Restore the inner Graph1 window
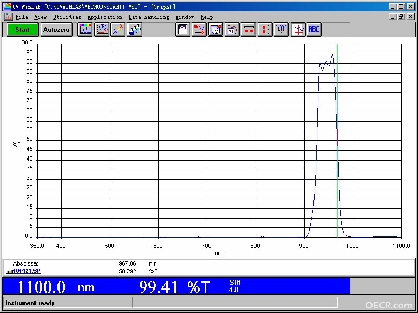The width and height of the screenshot is (418, 313). tap(401, 17)
